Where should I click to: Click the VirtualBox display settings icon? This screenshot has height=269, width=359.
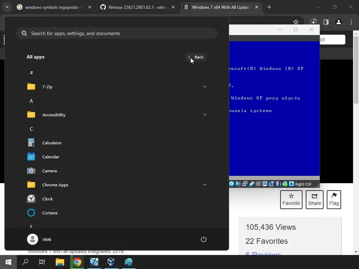tap(265, 184)
